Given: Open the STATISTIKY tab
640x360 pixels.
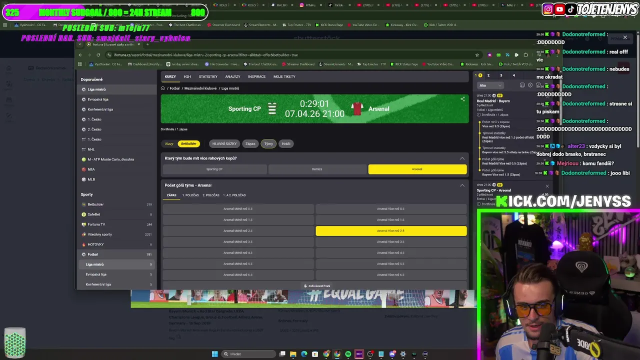Looking at the screenshot, I should click(208, 76).
